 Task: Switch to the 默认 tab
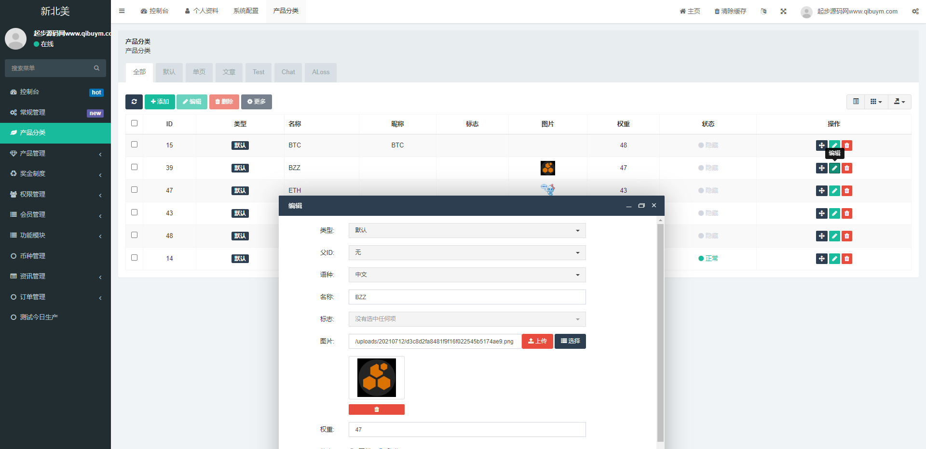pyautogui.click(x=169, y=72)
